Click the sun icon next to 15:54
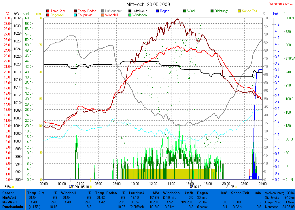The height and width of the screenshot is (210, 295). (13, 187)
